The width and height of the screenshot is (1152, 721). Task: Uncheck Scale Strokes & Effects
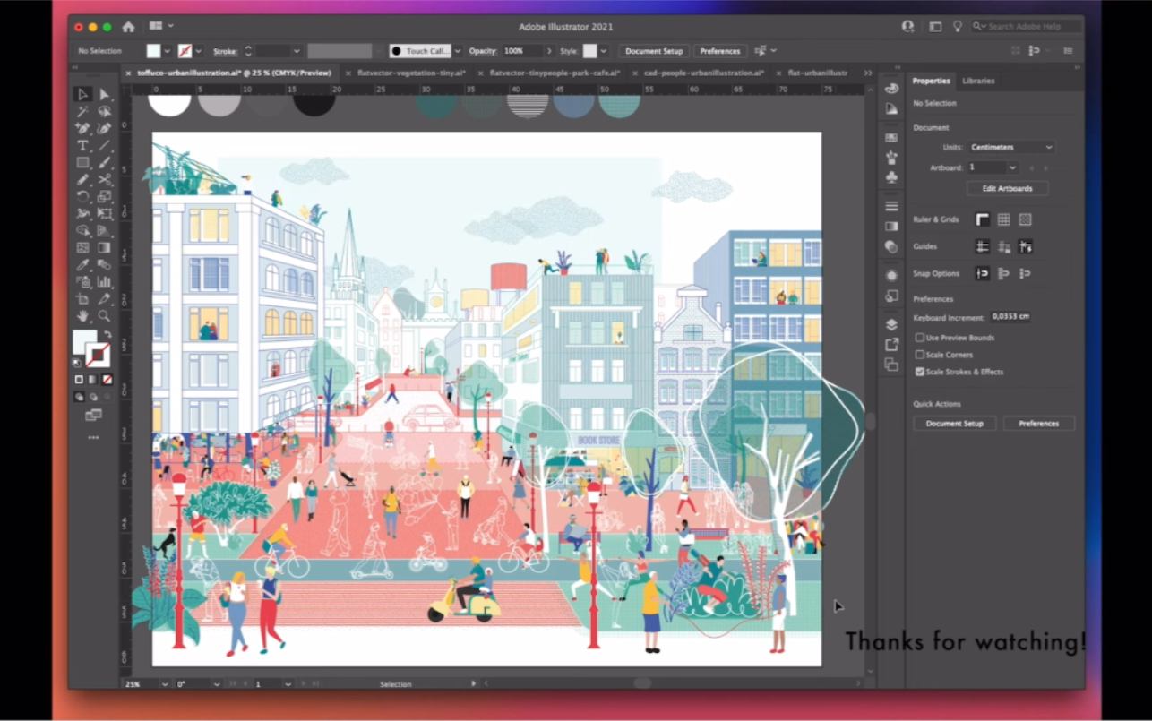point(919,372)
